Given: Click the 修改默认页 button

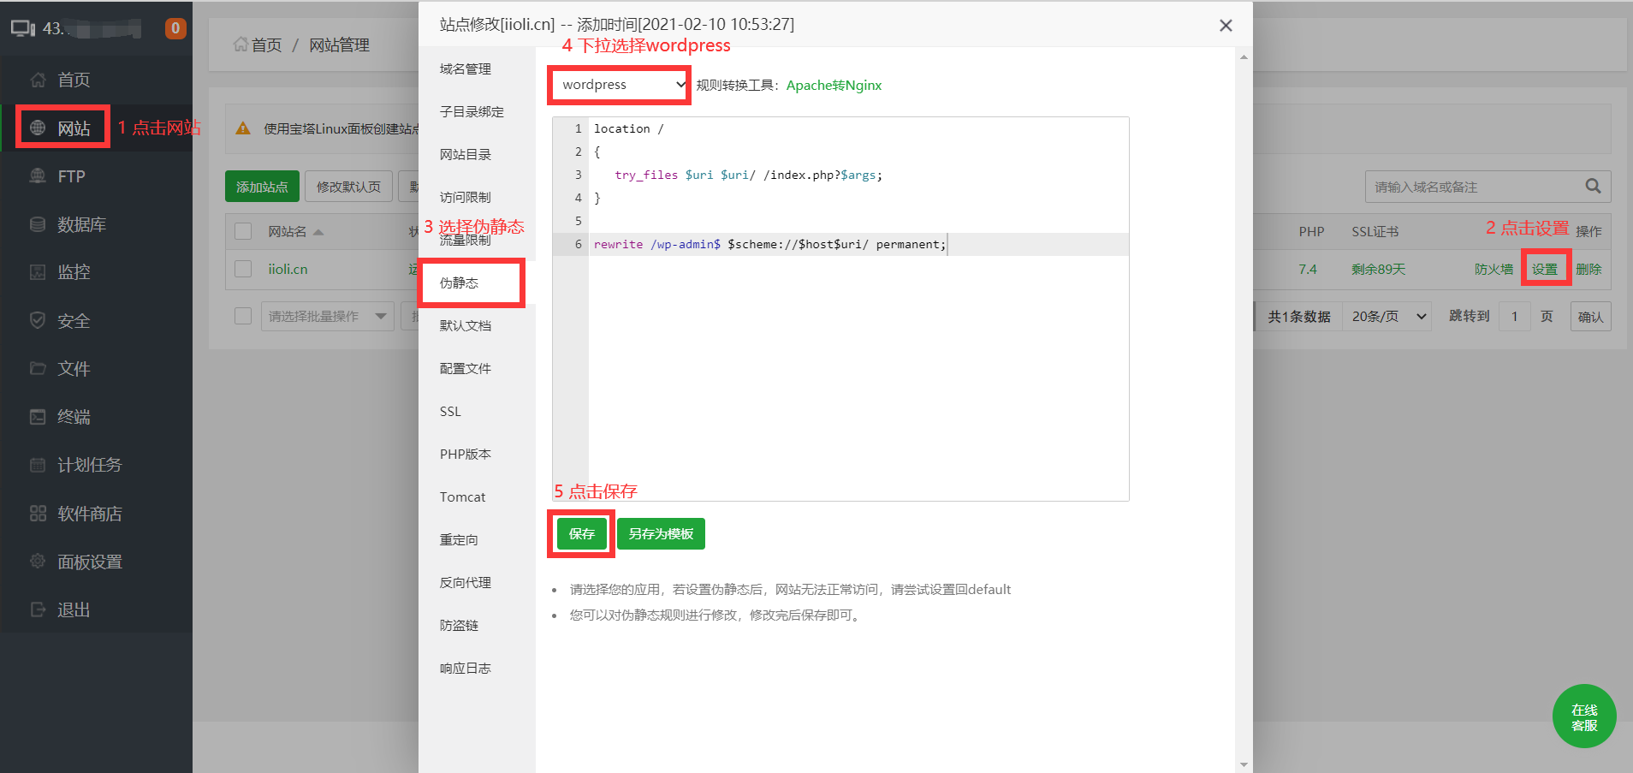Looking at the screenshot, I should click(348, 187).
